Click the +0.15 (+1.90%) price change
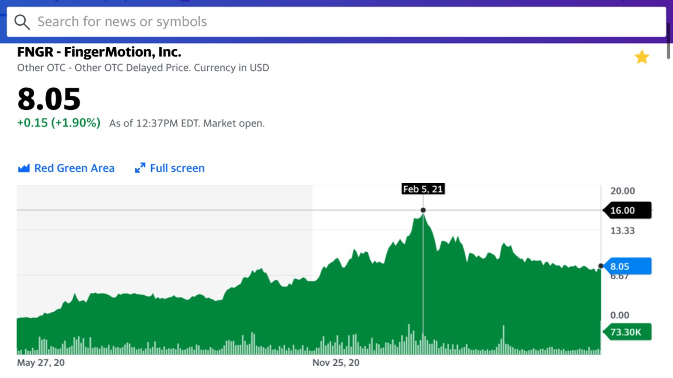 point(58,123)
